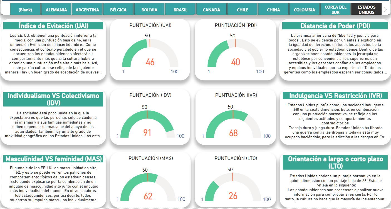Click the IVR gauge value 68
The width and height of the screenshot is (391, 209).
233,133
